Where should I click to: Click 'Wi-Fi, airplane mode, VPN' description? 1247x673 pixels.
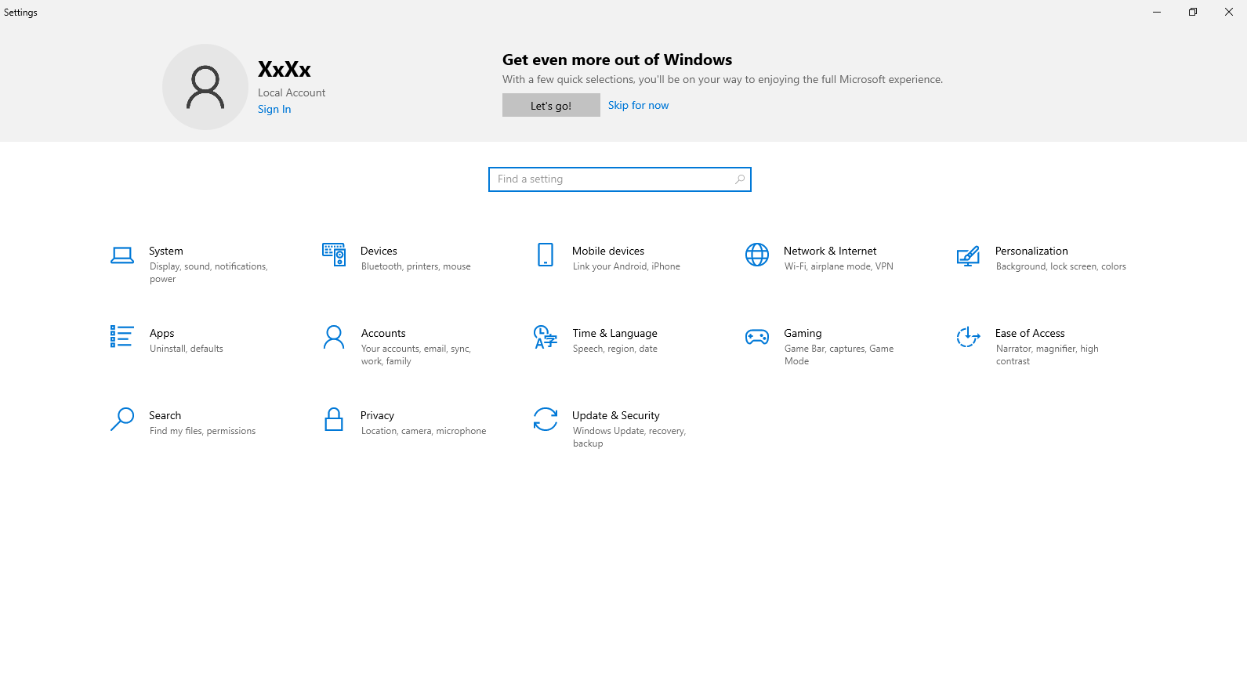[x=839, y=266]
